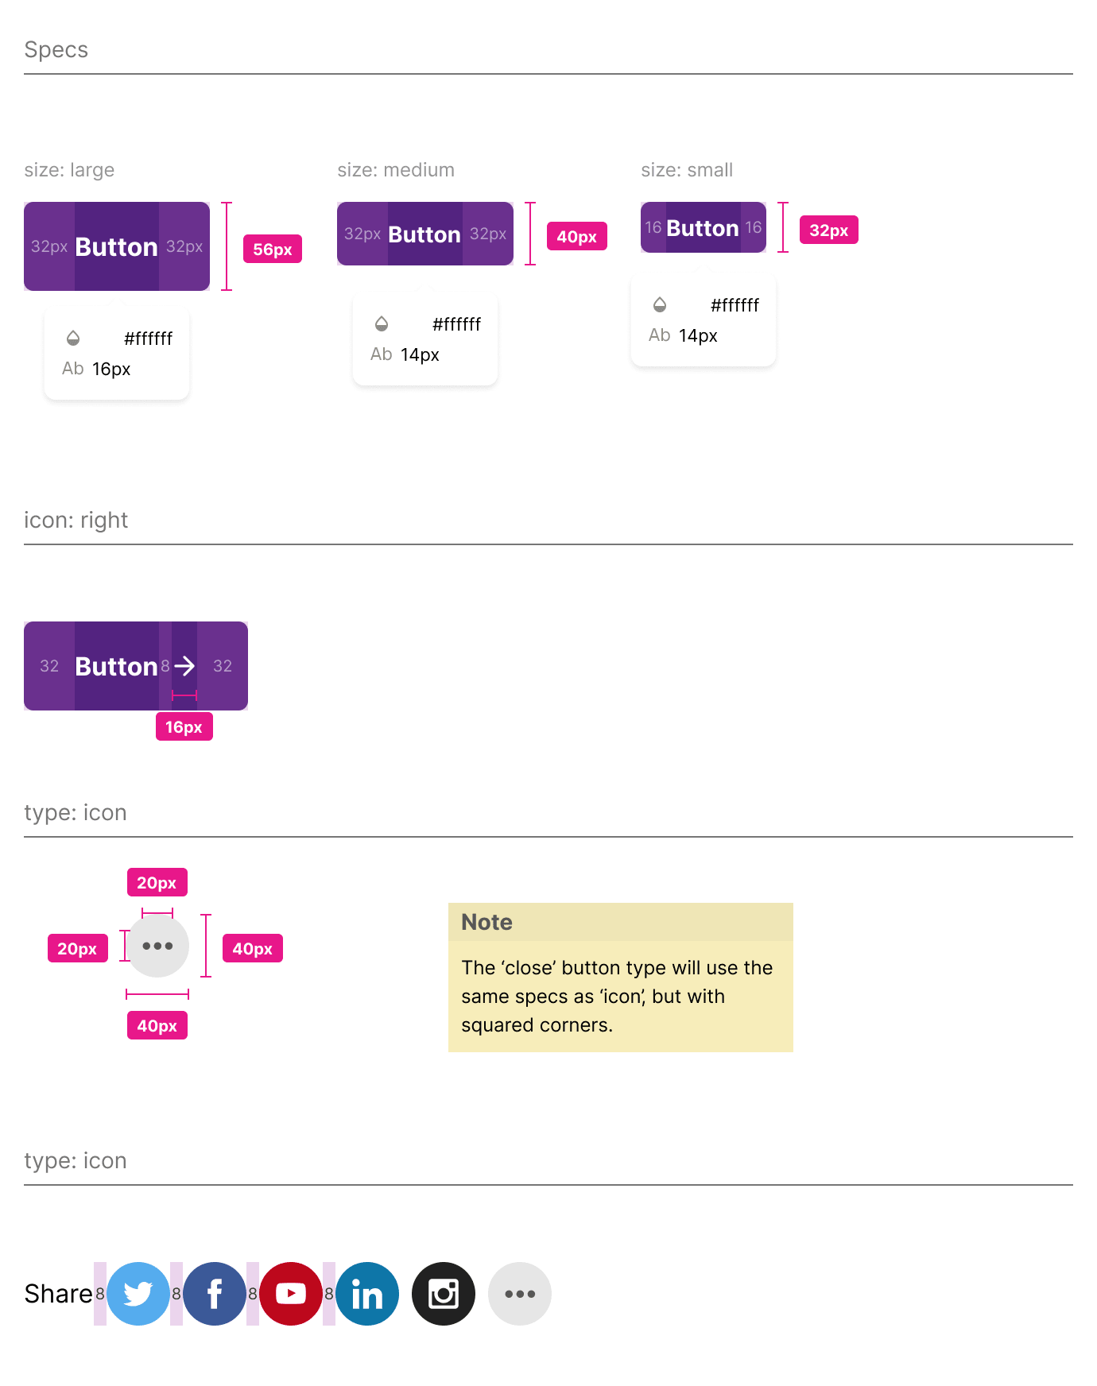Click the small size purple Button
Screen dimensions: 1097x1386
click(704, 227)
